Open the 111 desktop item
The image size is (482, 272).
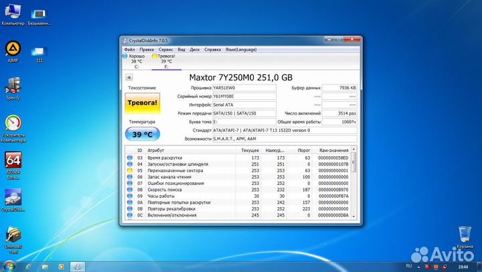point(39,54)
